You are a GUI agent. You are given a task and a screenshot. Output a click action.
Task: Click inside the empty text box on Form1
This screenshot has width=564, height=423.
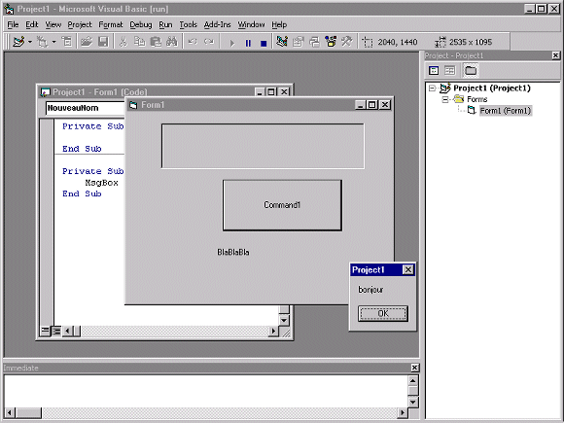(263, 146)
